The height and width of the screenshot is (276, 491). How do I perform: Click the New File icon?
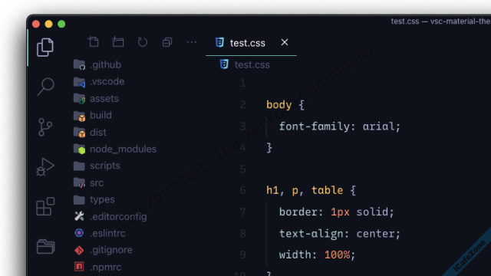point(94,42)
